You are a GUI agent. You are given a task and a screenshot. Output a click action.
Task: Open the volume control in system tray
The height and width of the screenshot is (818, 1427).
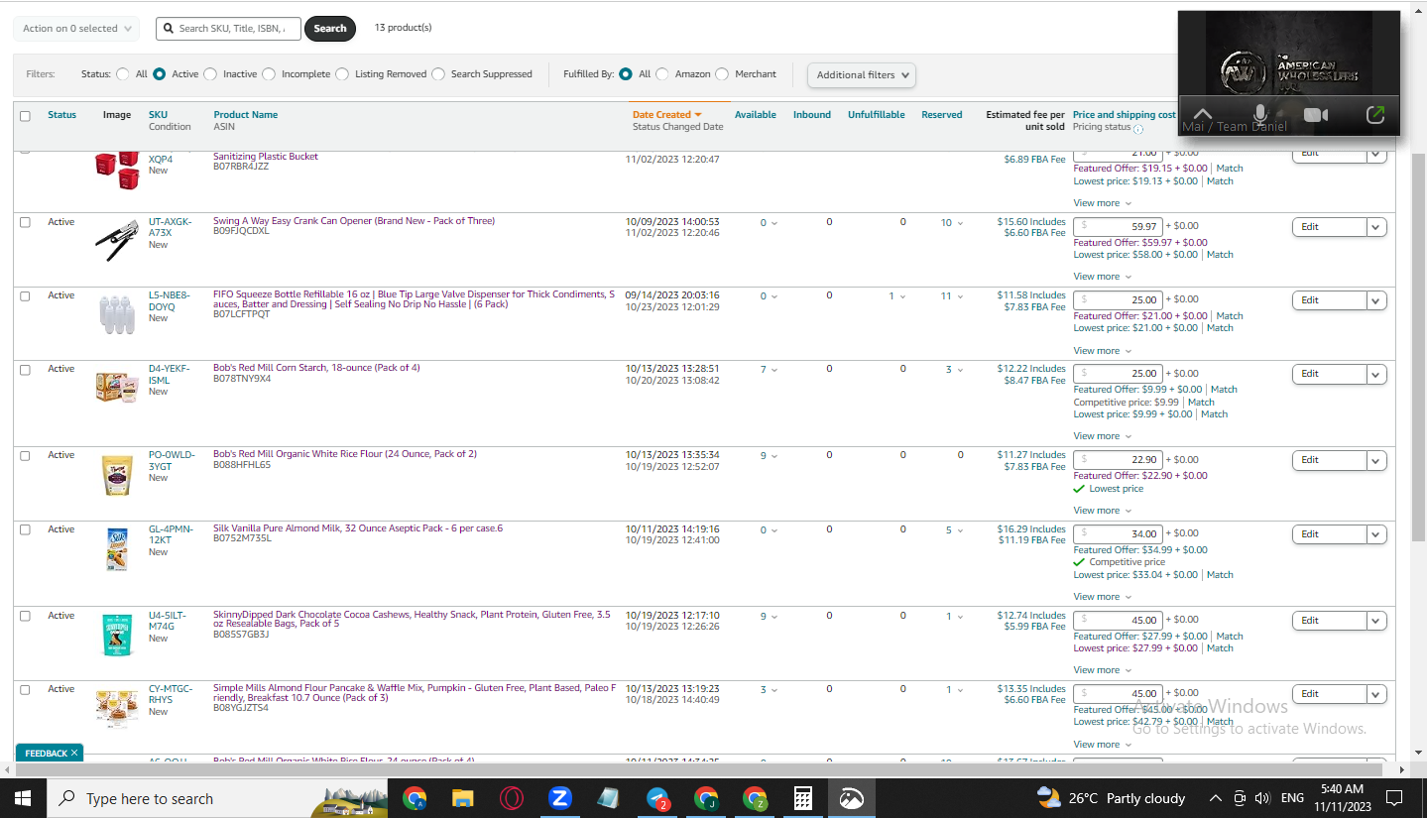click(x=1262, y=798)
